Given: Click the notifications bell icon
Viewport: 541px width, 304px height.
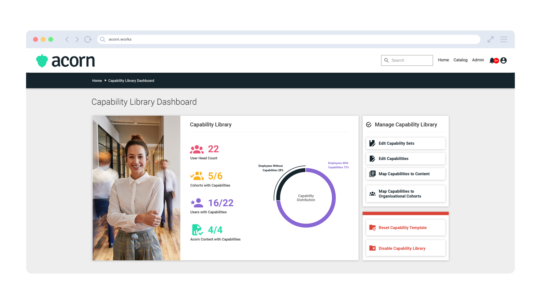Looking at the screenshot, I should click(492, 60).
